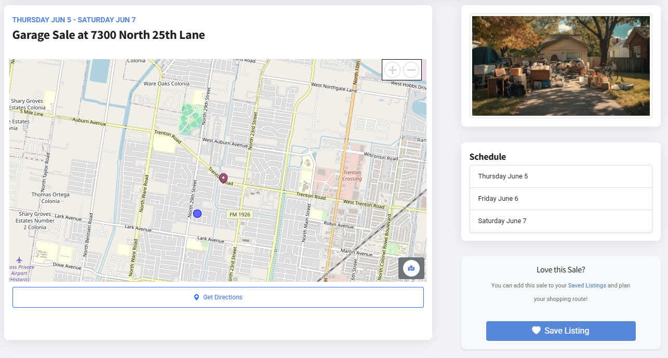Screen dimensions: 668x358
Task: Click the Get Directions button
Action: (218, 297)
